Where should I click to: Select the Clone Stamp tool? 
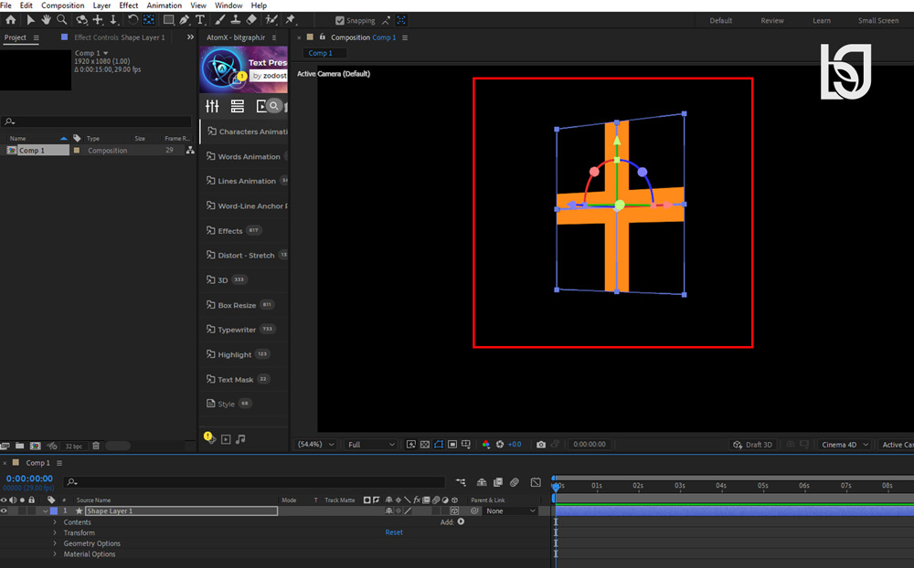click(236, 20)
